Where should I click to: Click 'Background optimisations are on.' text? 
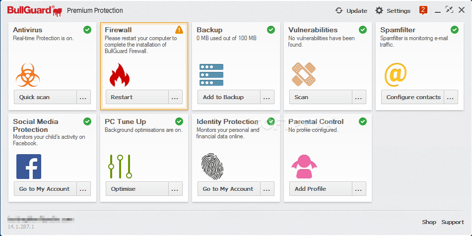[143, 130]
